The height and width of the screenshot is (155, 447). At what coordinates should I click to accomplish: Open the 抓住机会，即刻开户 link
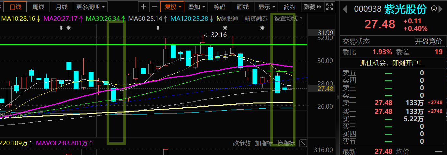[x=392, y=63]
